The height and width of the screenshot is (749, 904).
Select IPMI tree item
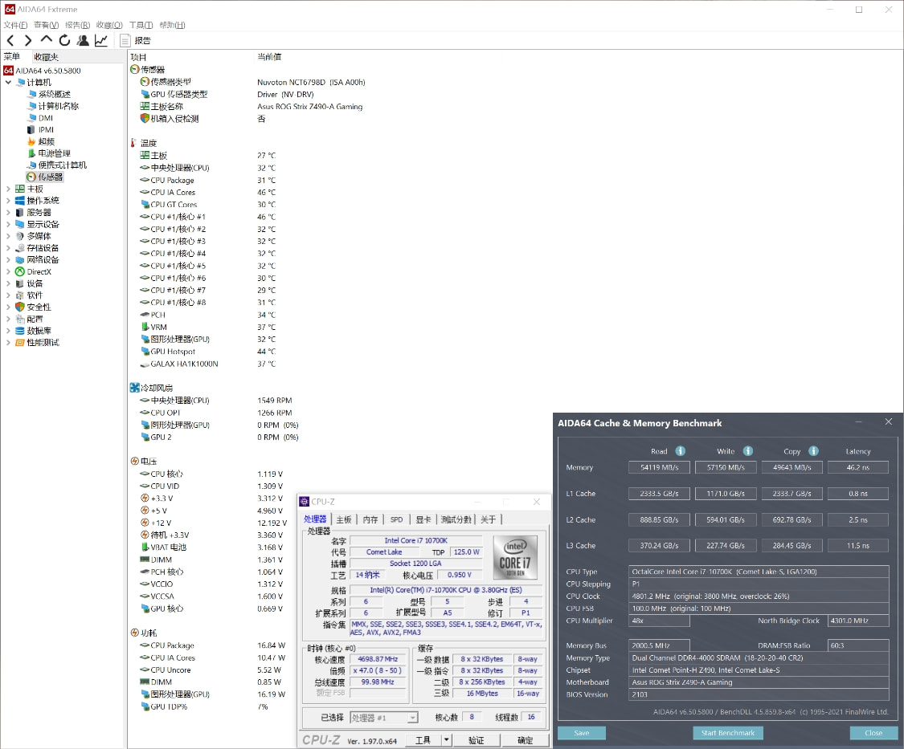[x=40, y=129]
